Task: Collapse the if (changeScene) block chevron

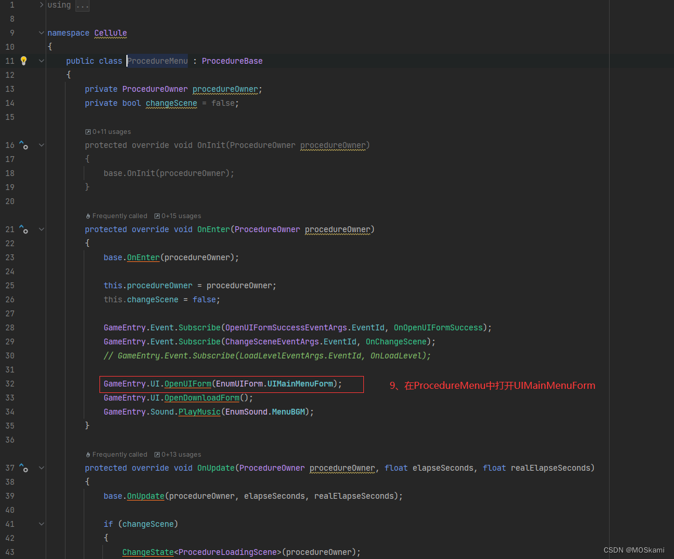Action: pyautogui.click(x=40, y=523)
